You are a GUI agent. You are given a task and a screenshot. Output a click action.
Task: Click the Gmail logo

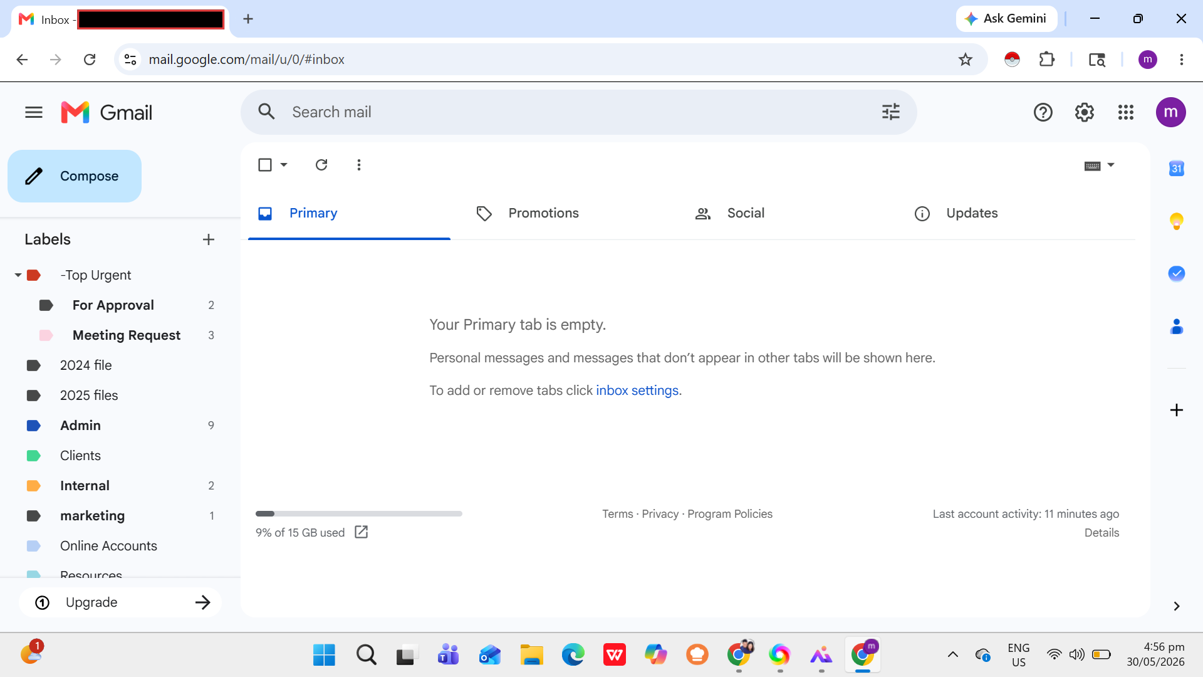107,112
